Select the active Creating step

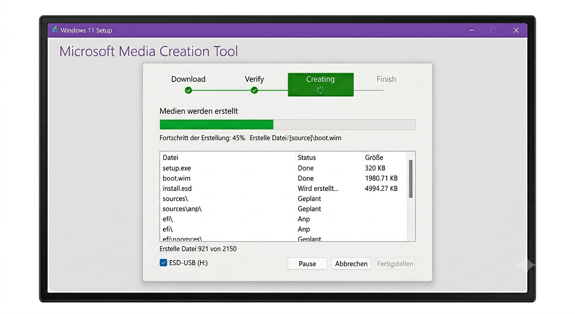(321, 85)
